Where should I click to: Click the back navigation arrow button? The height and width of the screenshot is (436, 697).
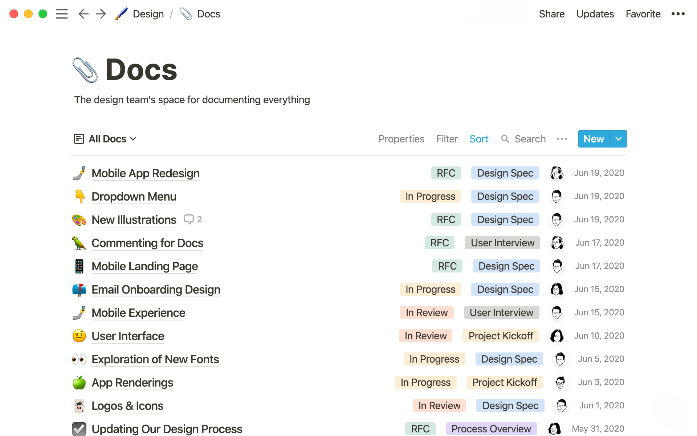coord(83,13)
